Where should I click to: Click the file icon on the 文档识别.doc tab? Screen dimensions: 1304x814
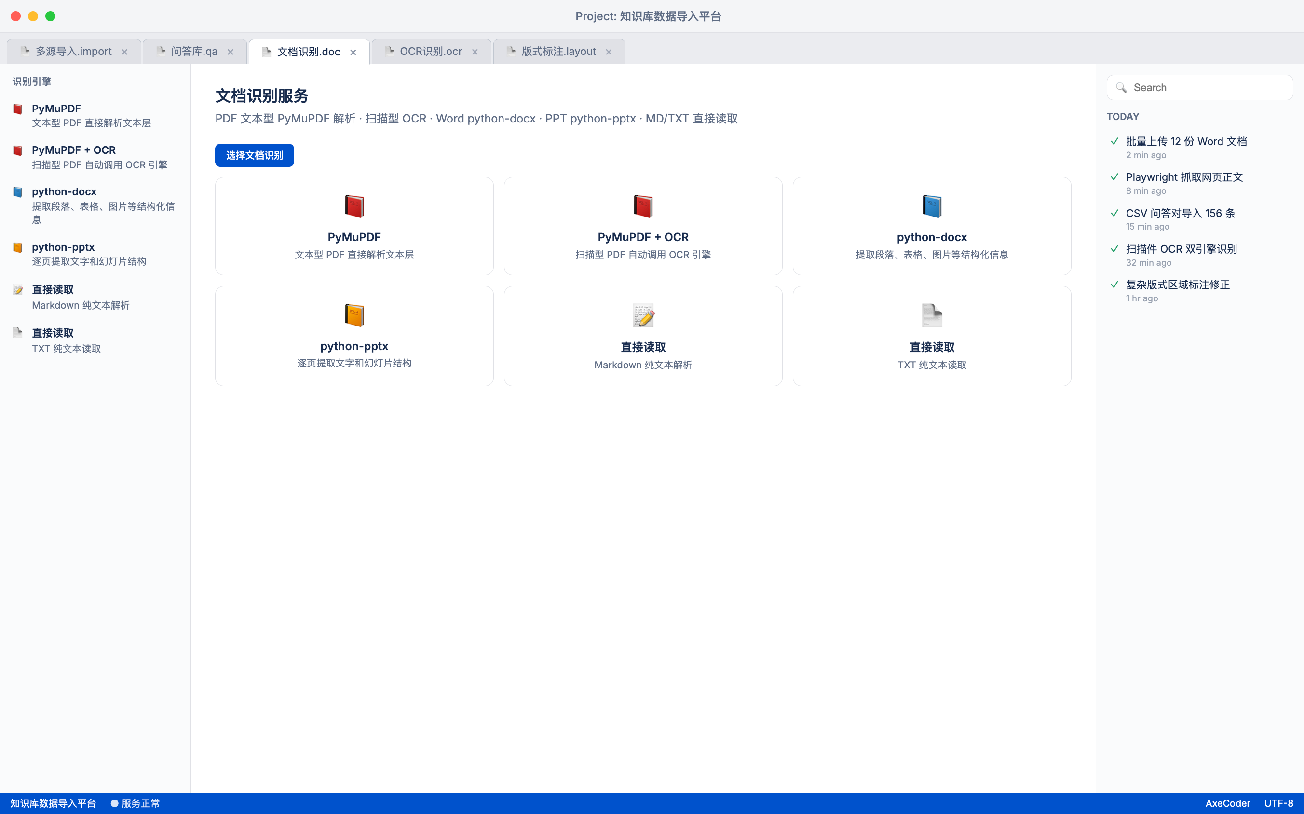(267, 52)
